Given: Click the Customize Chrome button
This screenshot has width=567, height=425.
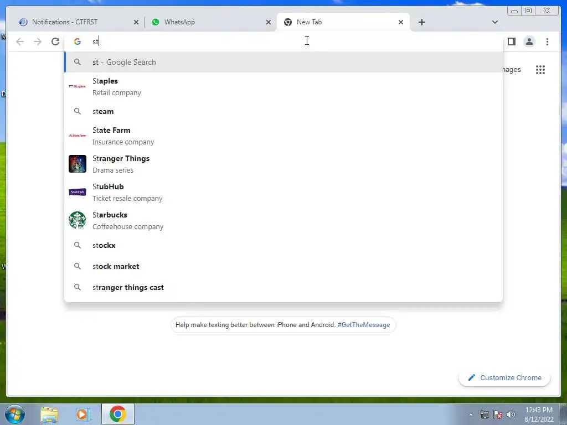Looking at the screenshot, I should click(504, 377).
